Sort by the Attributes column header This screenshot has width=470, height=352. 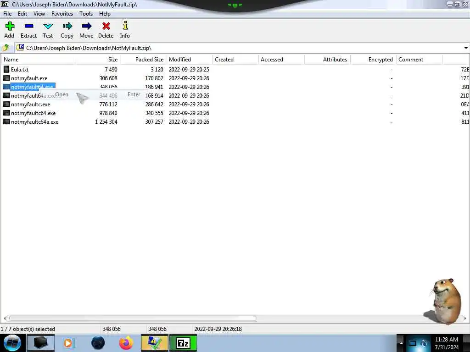(327, 60)
